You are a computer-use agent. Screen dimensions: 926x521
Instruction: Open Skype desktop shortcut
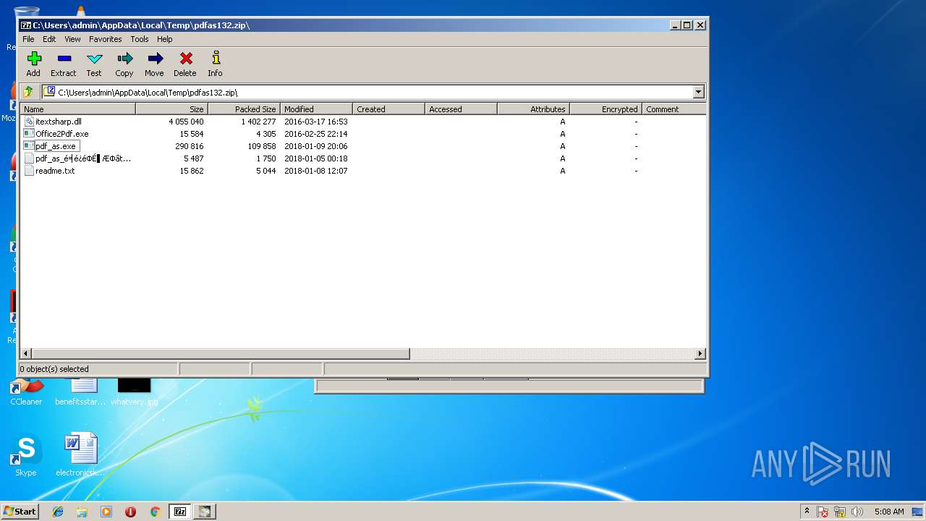pyautogui.click(x=25, y=456)
